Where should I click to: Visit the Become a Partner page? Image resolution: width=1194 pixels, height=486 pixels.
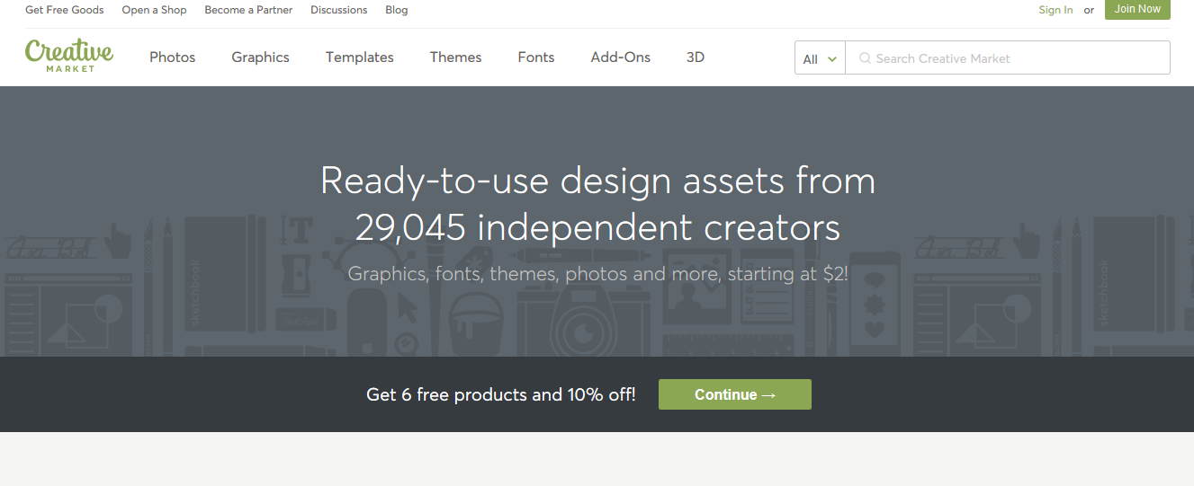tap(248, 10)
